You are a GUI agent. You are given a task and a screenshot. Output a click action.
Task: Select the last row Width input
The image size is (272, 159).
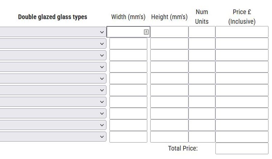tap(128, 137)
